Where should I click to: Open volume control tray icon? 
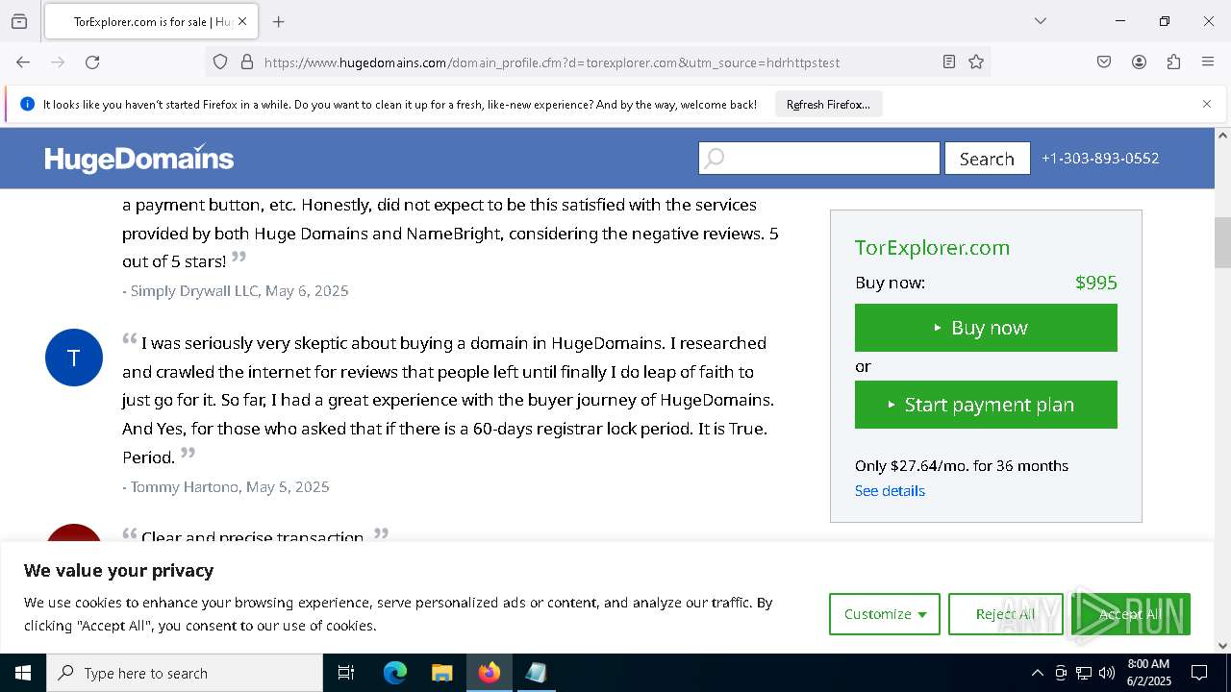pos(1107,673)
